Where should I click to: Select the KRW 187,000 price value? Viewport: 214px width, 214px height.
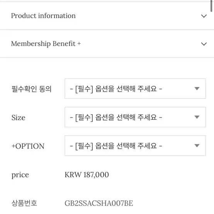[x=87, y=175]
